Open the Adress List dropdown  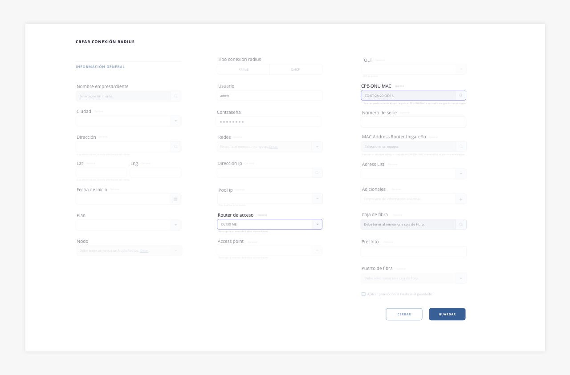coord(461,174)
